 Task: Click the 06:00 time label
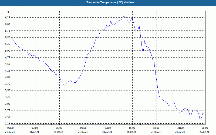coord(59,128)
